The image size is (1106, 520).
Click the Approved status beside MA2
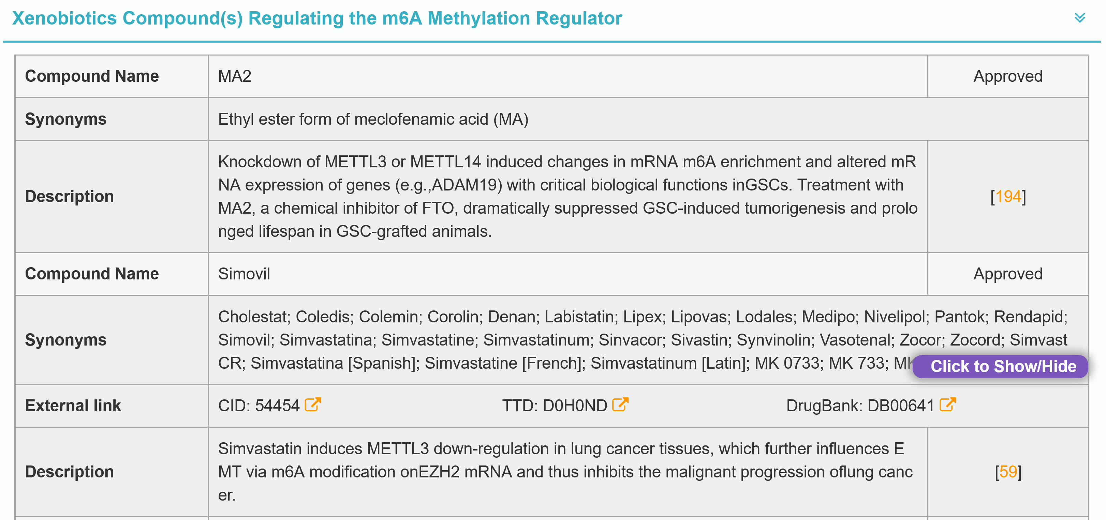click(x=1008, y=76)
